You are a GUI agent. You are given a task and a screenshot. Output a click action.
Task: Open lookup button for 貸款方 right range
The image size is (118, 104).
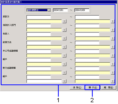(113, 21)
